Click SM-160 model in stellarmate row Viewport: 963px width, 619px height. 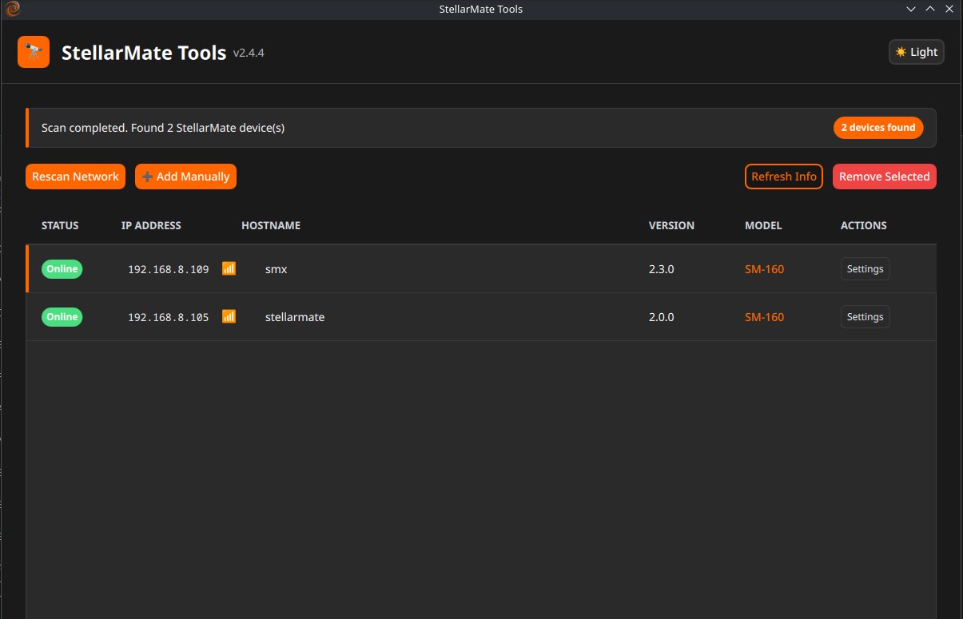[x=764, y=317]
